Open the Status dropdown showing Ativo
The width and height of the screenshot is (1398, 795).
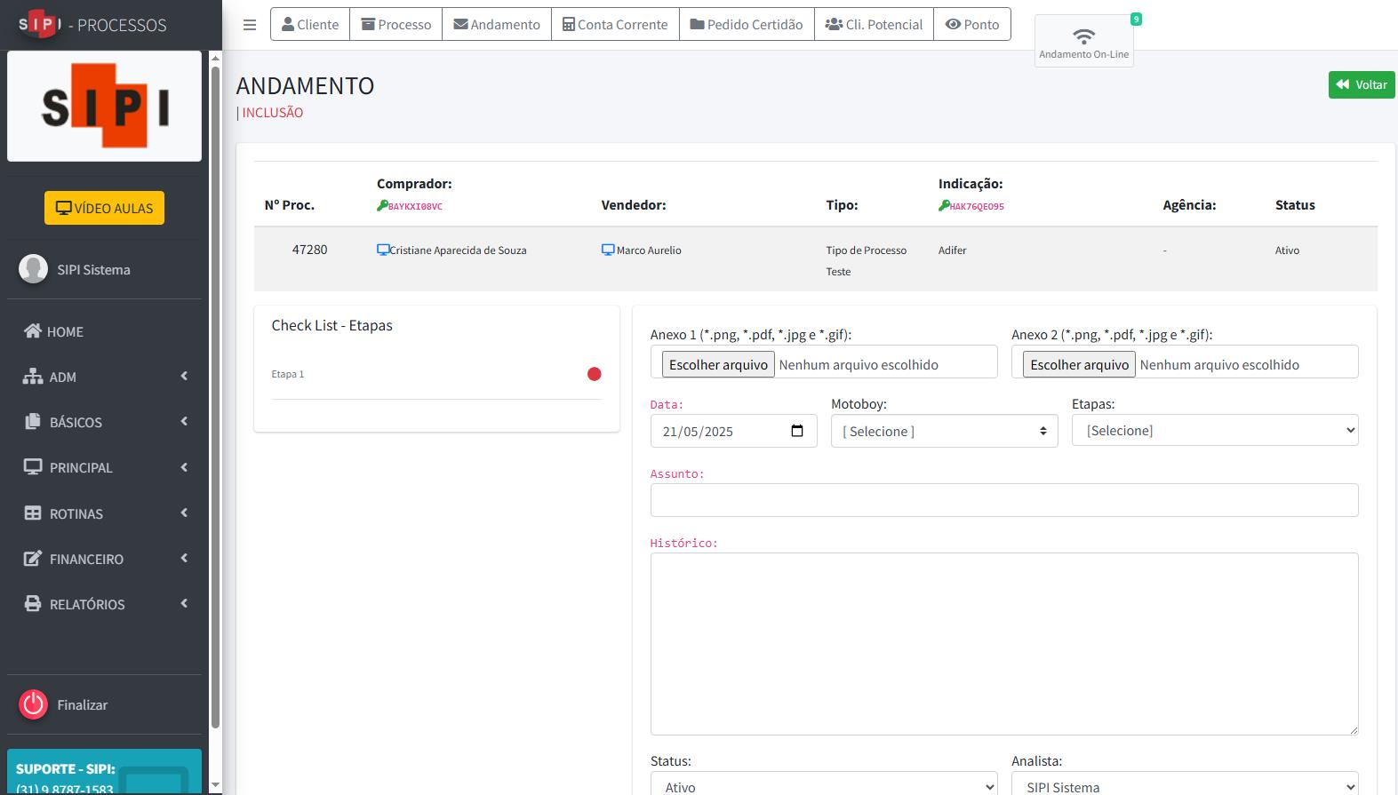824,785
